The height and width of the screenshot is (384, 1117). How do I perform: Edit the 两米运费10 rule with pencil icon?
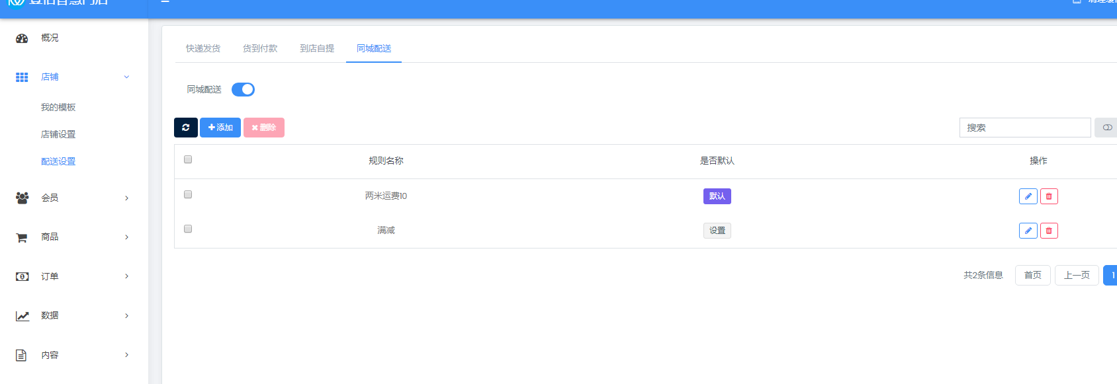click(1028, 196)
